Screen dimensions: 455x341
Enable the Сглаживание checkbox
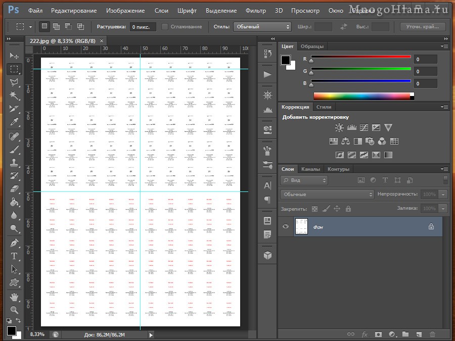point(165,26)
